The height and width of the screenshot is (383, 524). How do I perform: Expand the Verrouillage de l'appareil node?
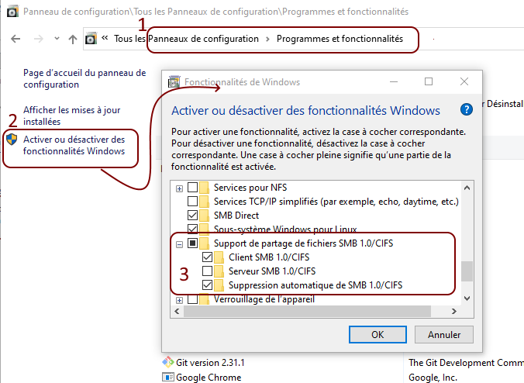point(180,300)
